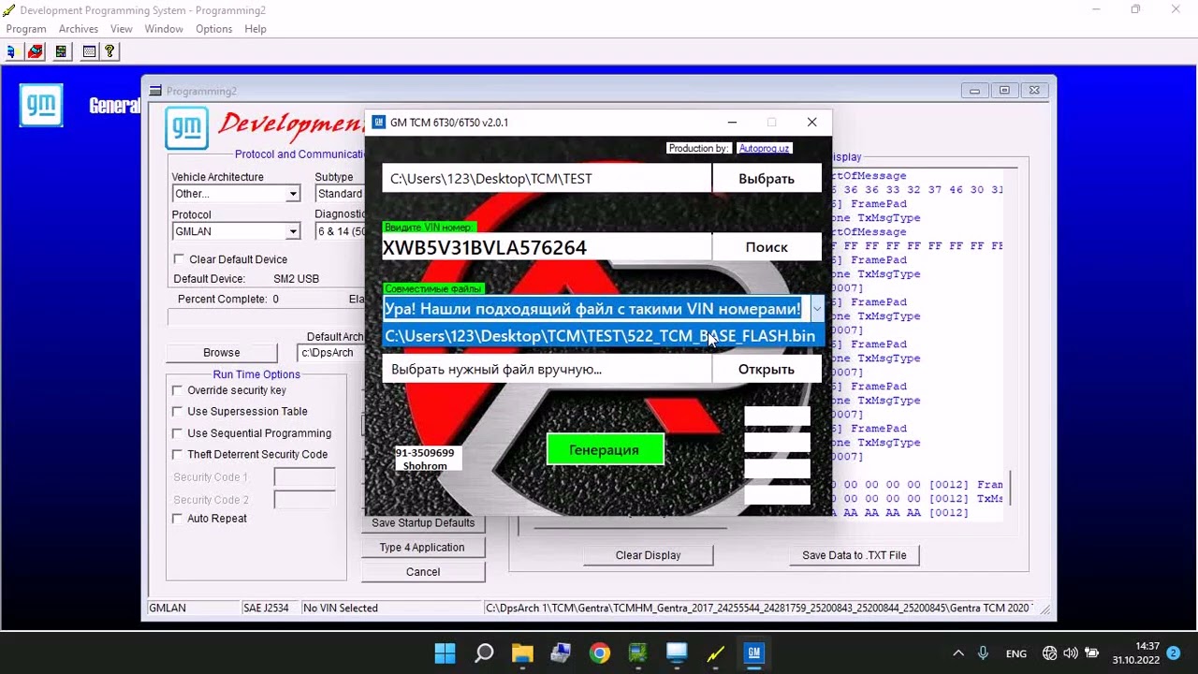This screenshot has width=1198, height=674.
Task: Click the Security Code 1 field
Action: coord(304,477)
